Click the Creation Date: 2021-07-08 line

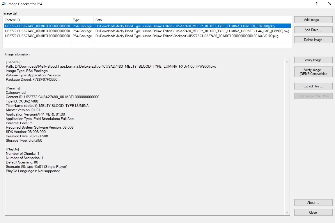pos(27,136)
